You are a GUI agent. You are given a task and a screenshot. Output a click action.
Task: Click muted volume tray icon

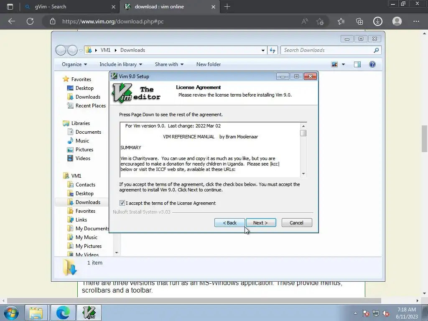pos(386,313)
